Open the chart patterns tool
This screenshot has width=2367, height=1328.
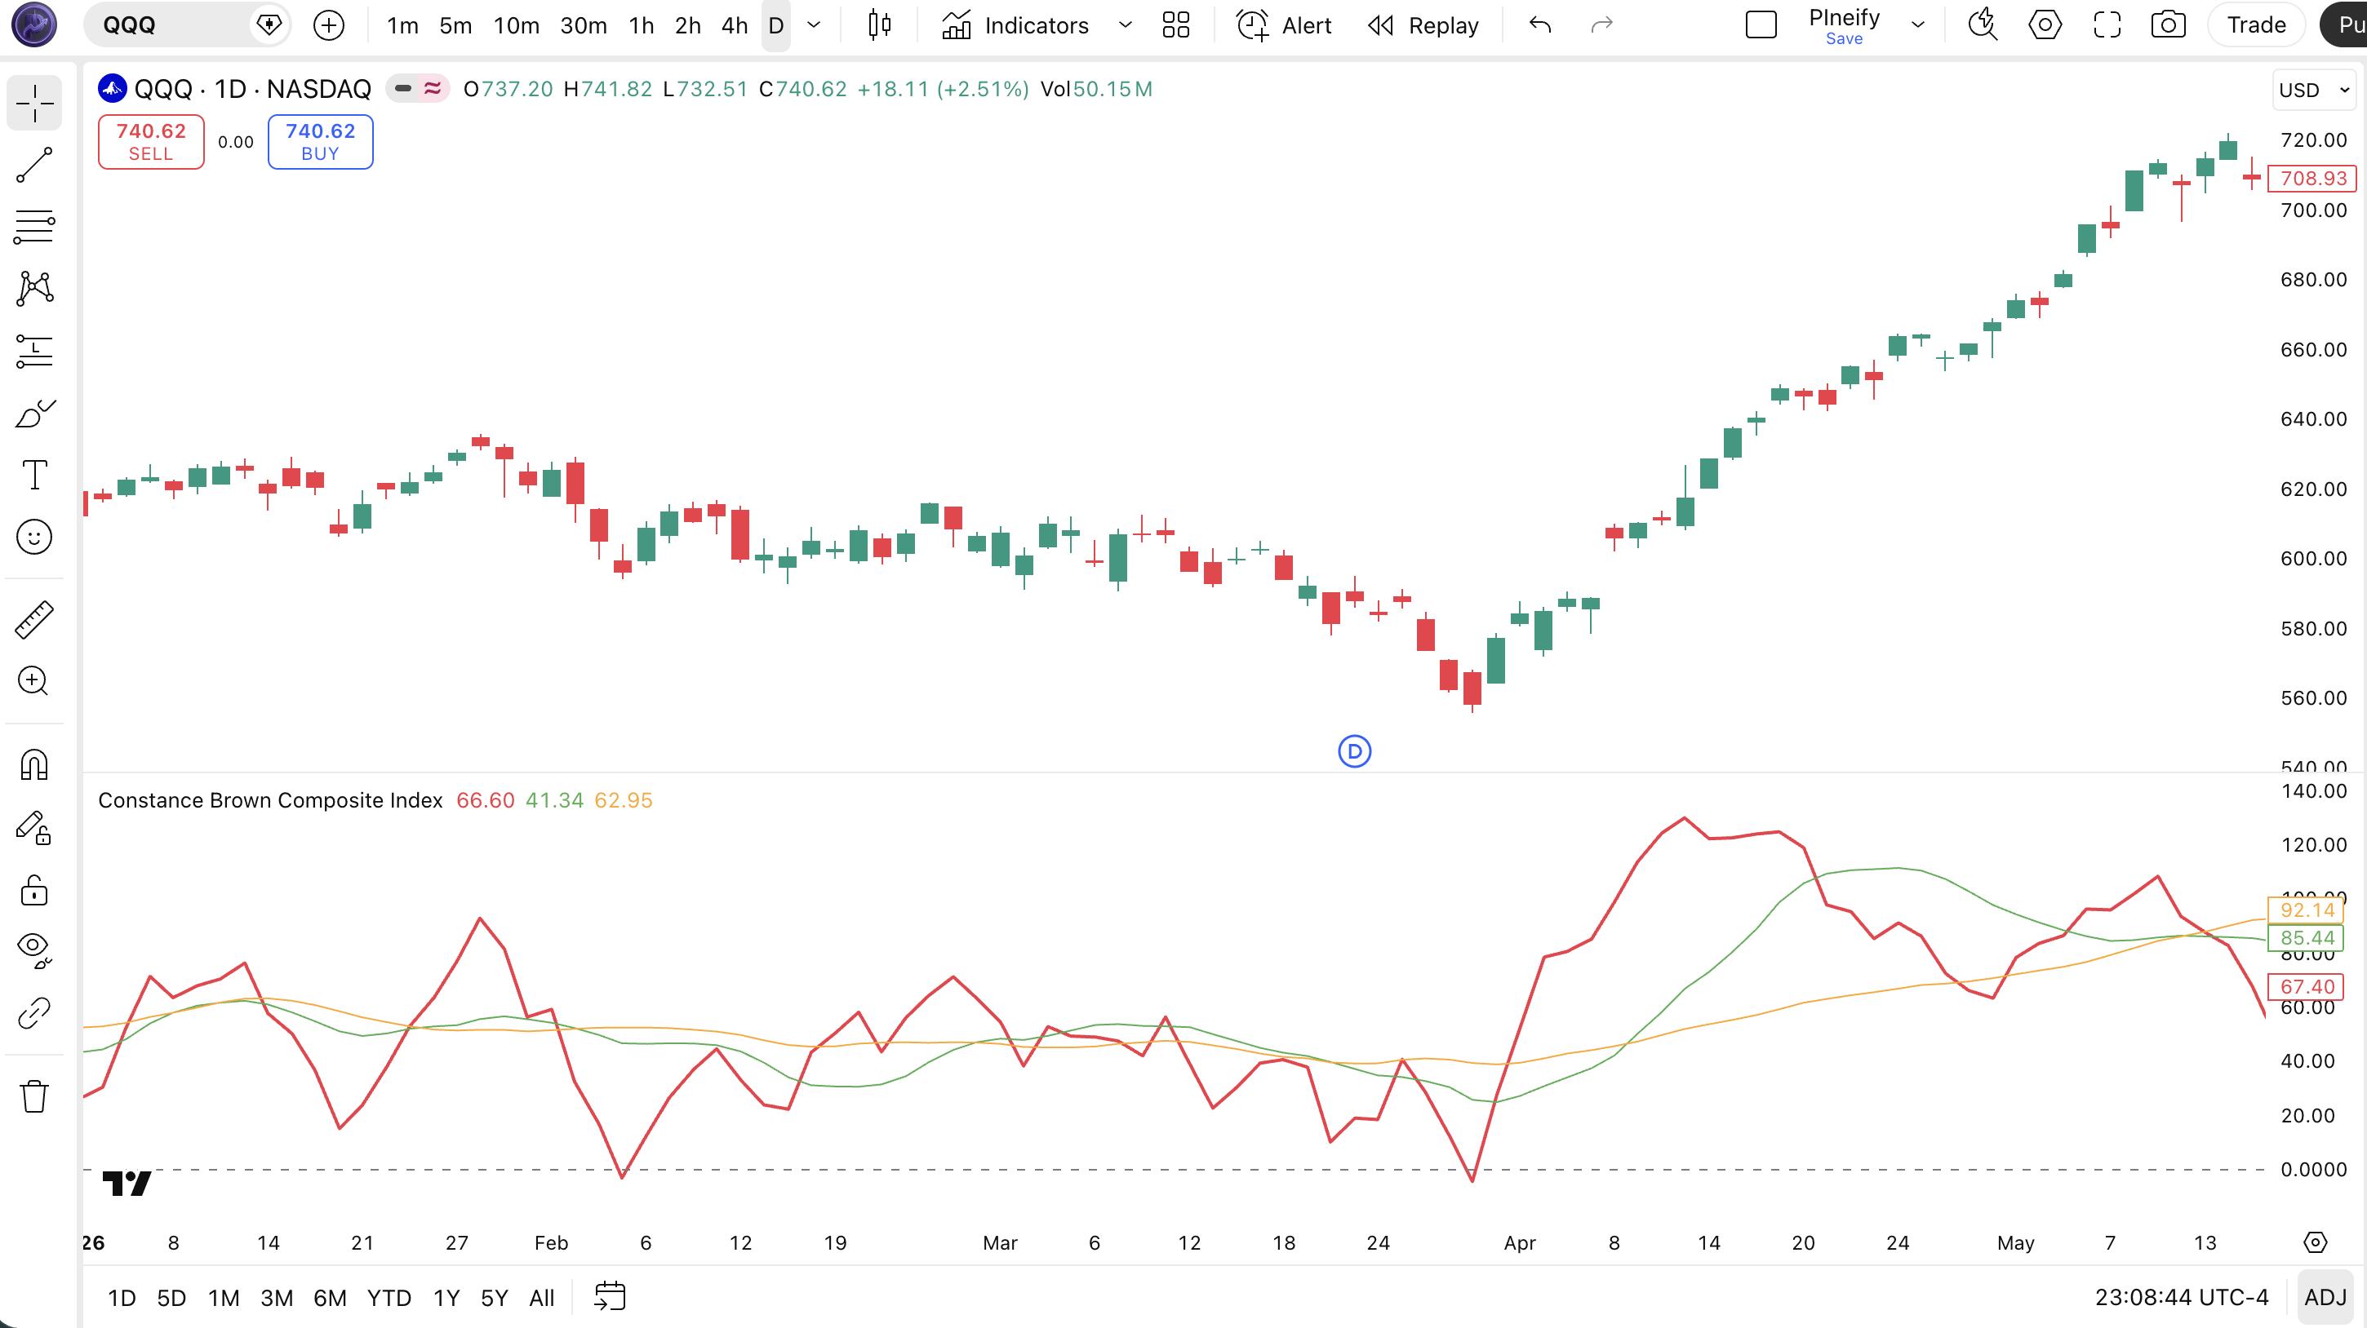click(x=34, y=289)
